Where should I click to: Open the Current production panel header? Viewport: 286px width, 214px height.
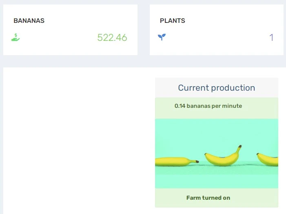[217, 88]
